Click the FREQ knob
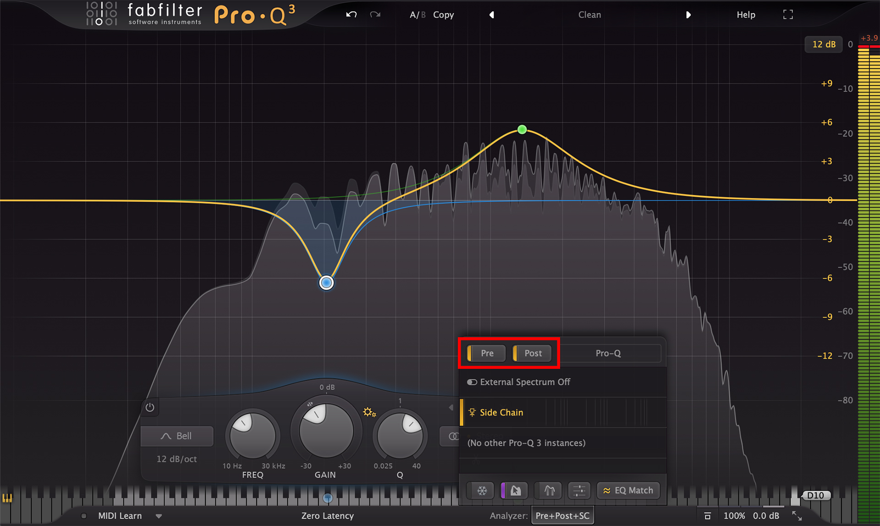 tap(253, 435)
